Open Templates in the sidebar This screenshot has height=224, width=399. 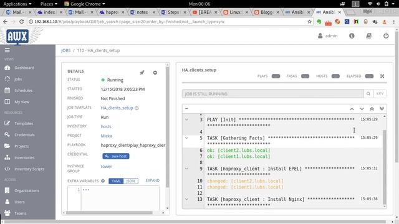coord(24,123)
